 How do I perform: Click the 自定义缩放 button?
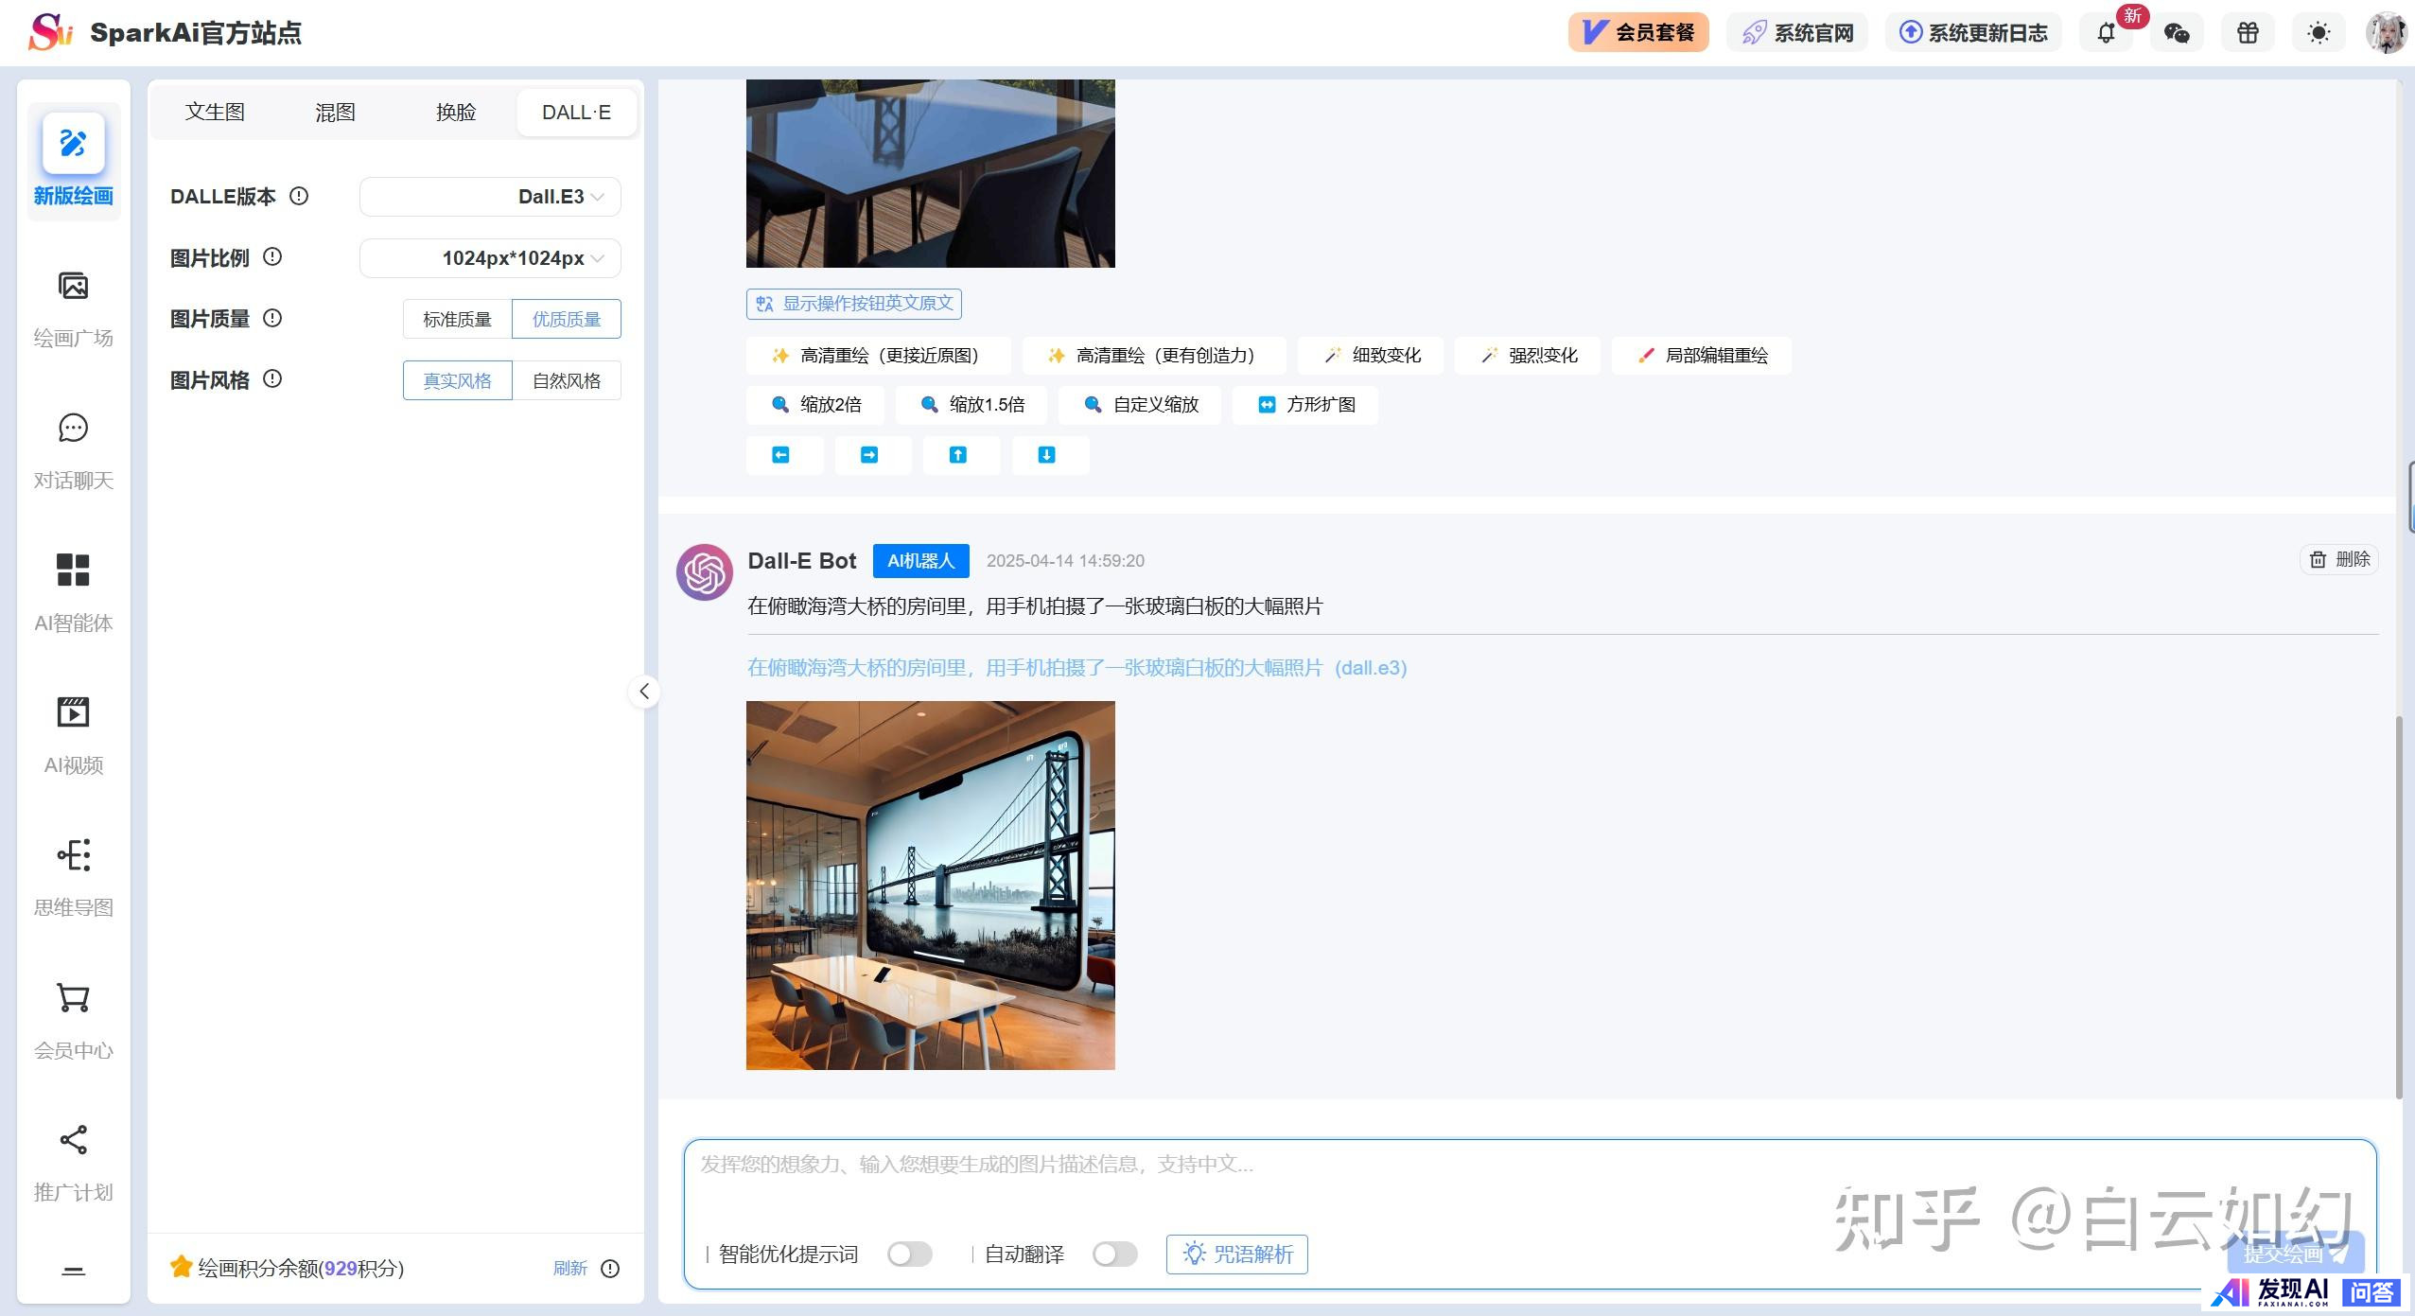[1140, 405]
